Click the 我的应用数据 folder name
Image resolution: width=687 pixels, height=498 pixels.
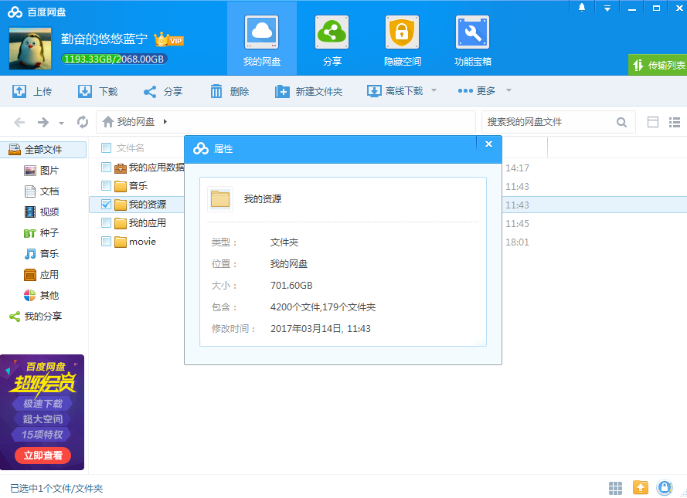coord(156,168)
